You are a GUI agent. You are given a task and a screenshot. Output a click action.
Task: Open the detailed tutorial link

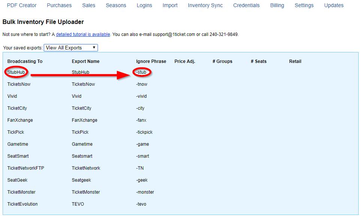(x=83, y=34)
